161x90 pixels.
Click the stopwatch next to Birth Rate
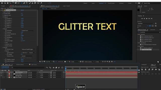tap(4, 13)
